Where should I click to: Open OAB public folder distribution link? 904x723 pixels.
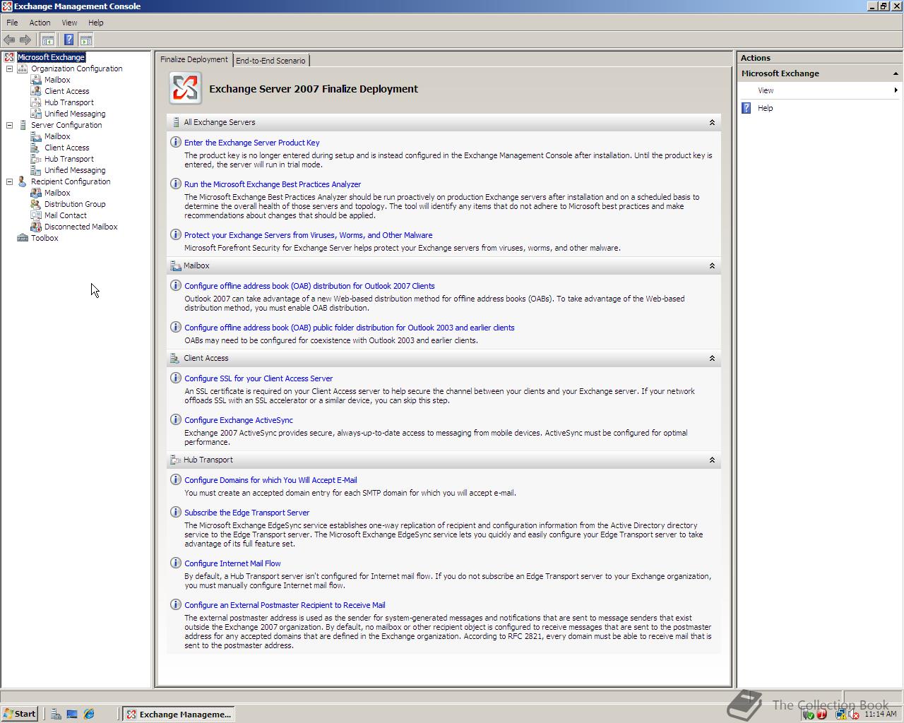[x=350, y=328]
